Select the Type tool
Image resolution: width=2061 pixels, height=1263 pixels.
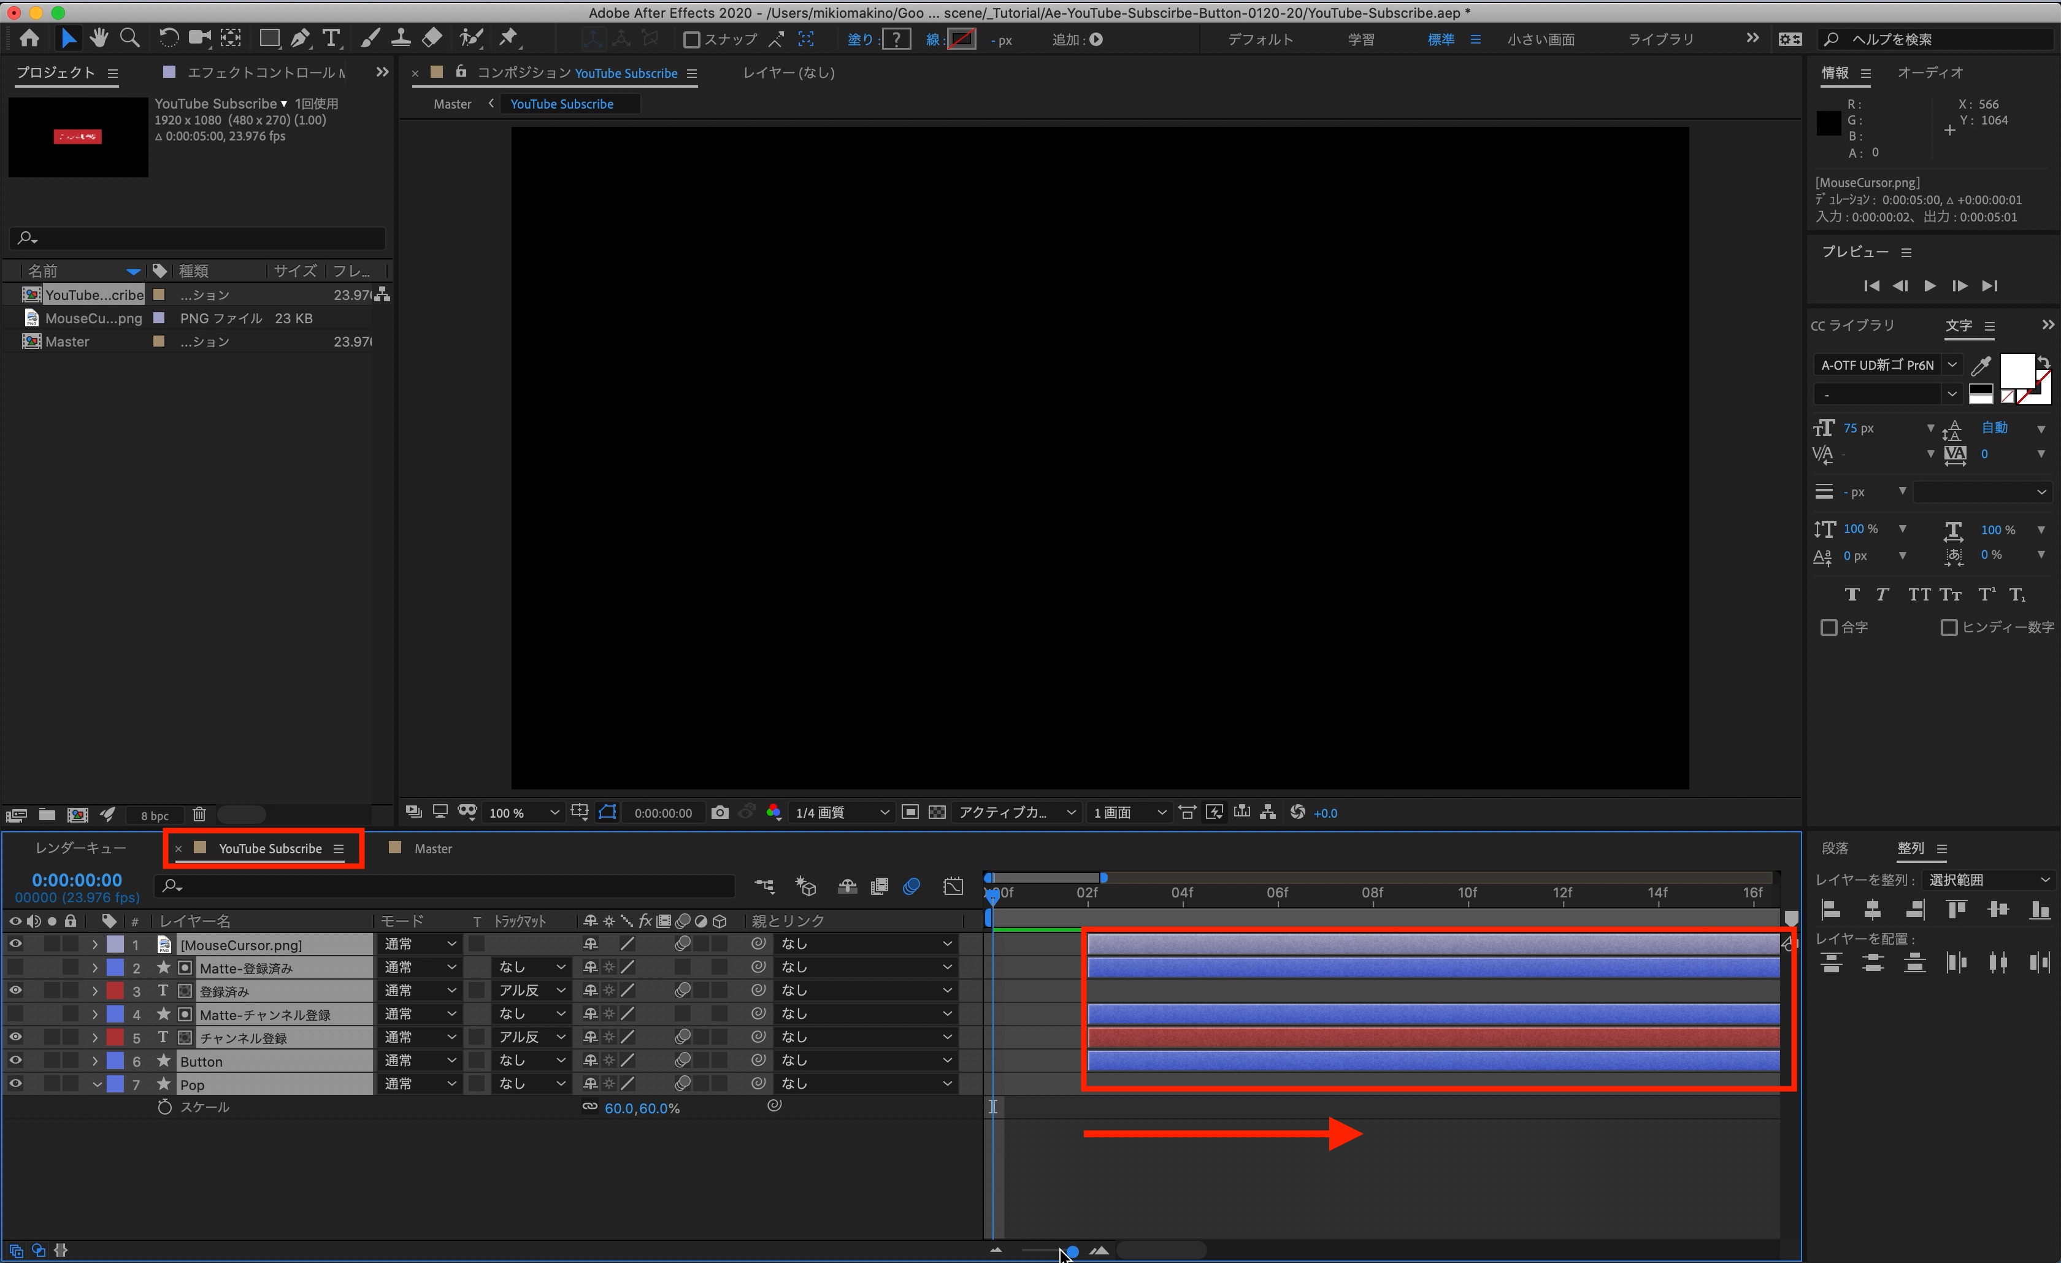click(x=331, y=39)
